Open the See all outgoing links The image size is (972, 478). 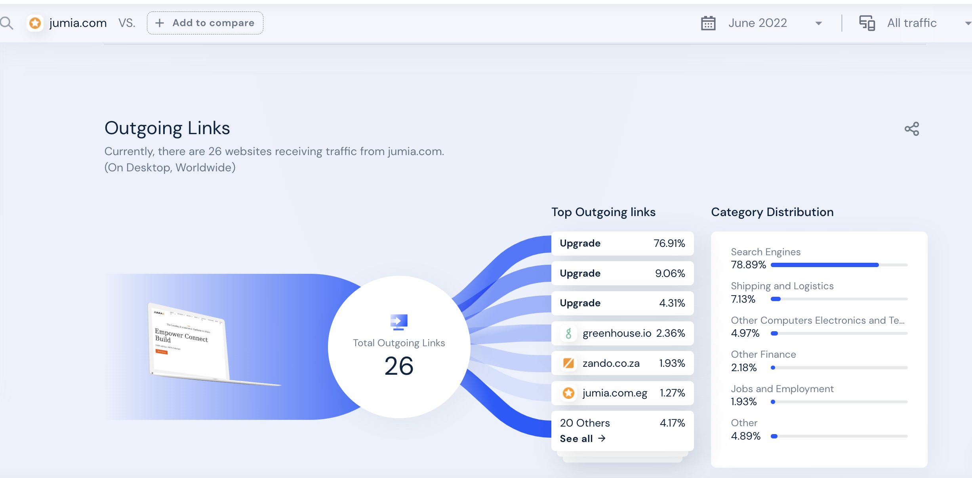click(x=582, y=439)
